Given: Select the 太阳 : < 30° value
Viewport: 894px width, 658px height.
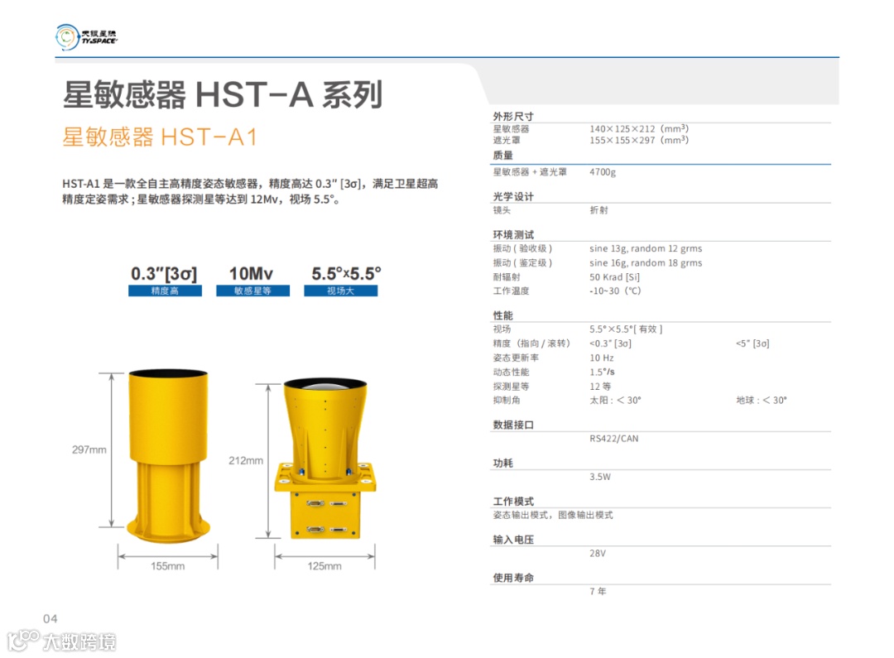Looking at the screenshot, I should tap(615, 401).
